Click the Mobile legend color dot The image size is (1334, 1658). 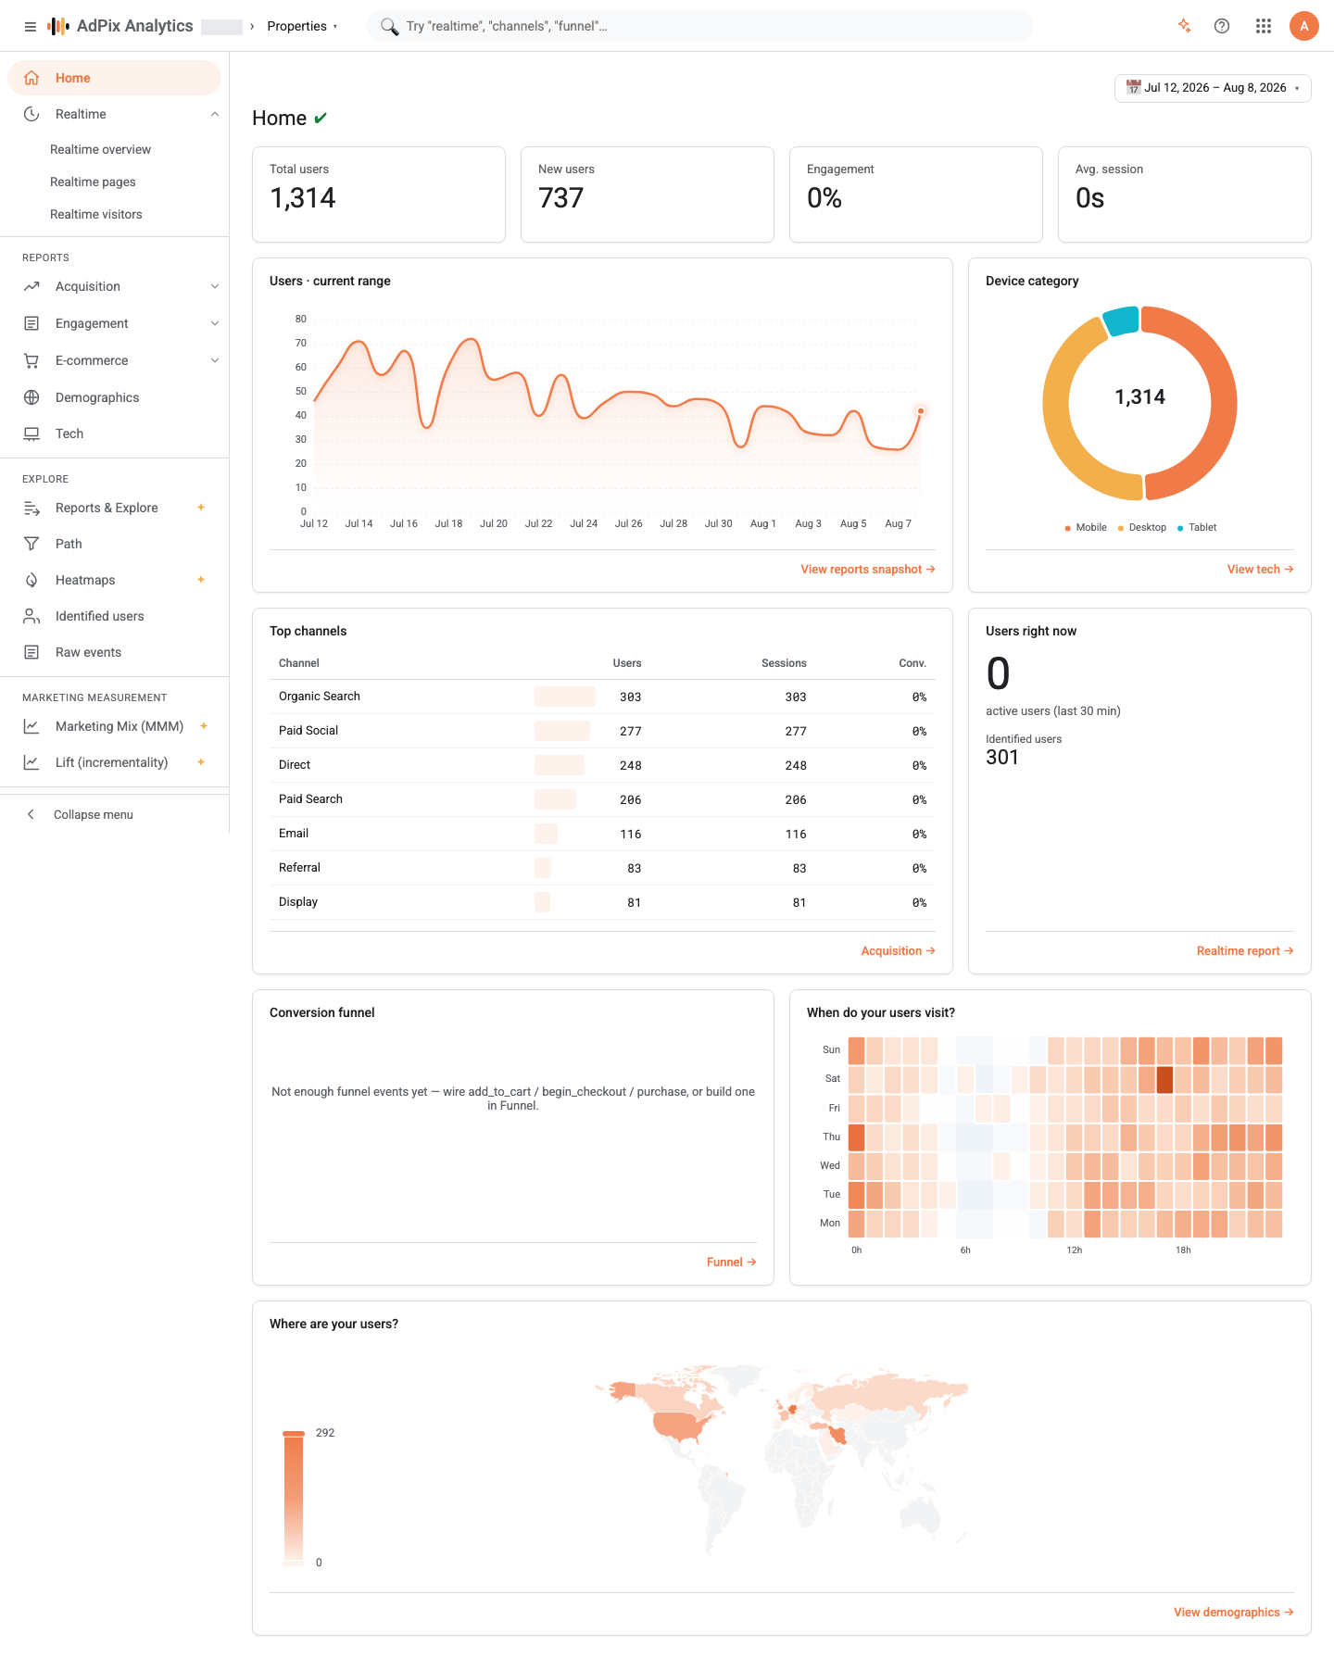[x=1068, y=528]
